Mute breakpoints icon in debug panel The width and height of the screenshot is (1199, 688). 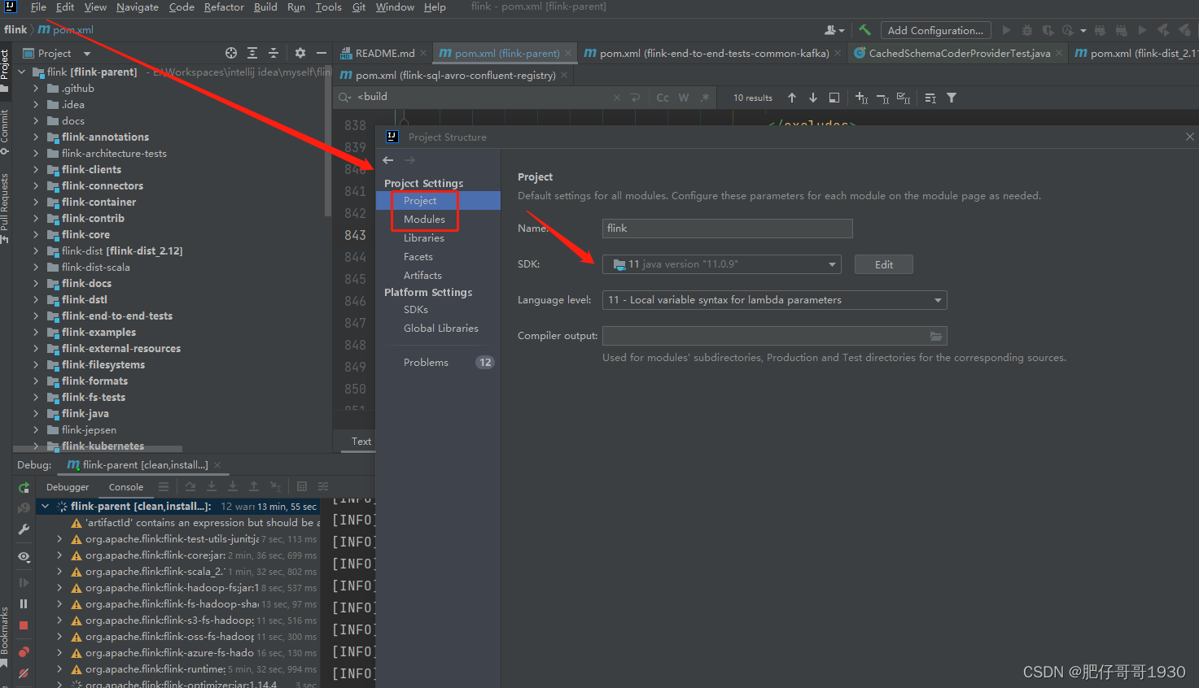pos(24,673)
